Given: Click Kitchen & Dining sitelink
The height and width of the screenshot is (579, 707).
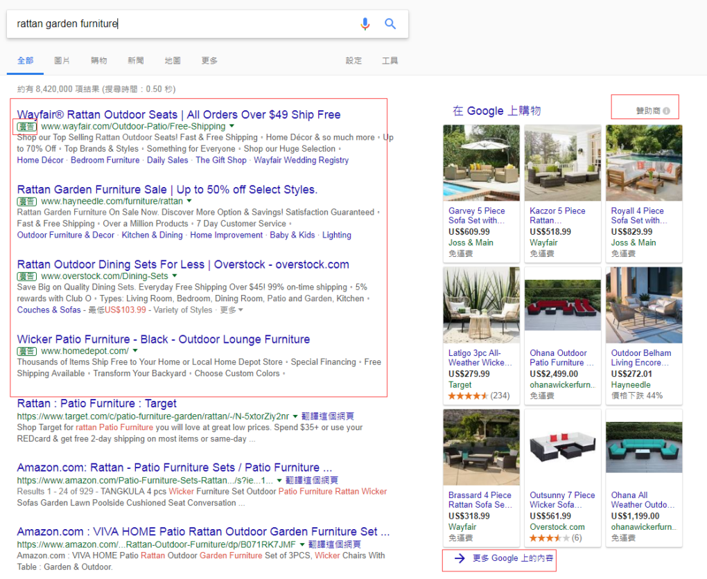Looking at the screenshot, I should (152, 235).
